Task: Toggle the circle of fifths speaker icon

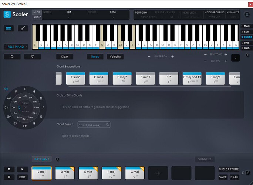Action: point(6,89)
